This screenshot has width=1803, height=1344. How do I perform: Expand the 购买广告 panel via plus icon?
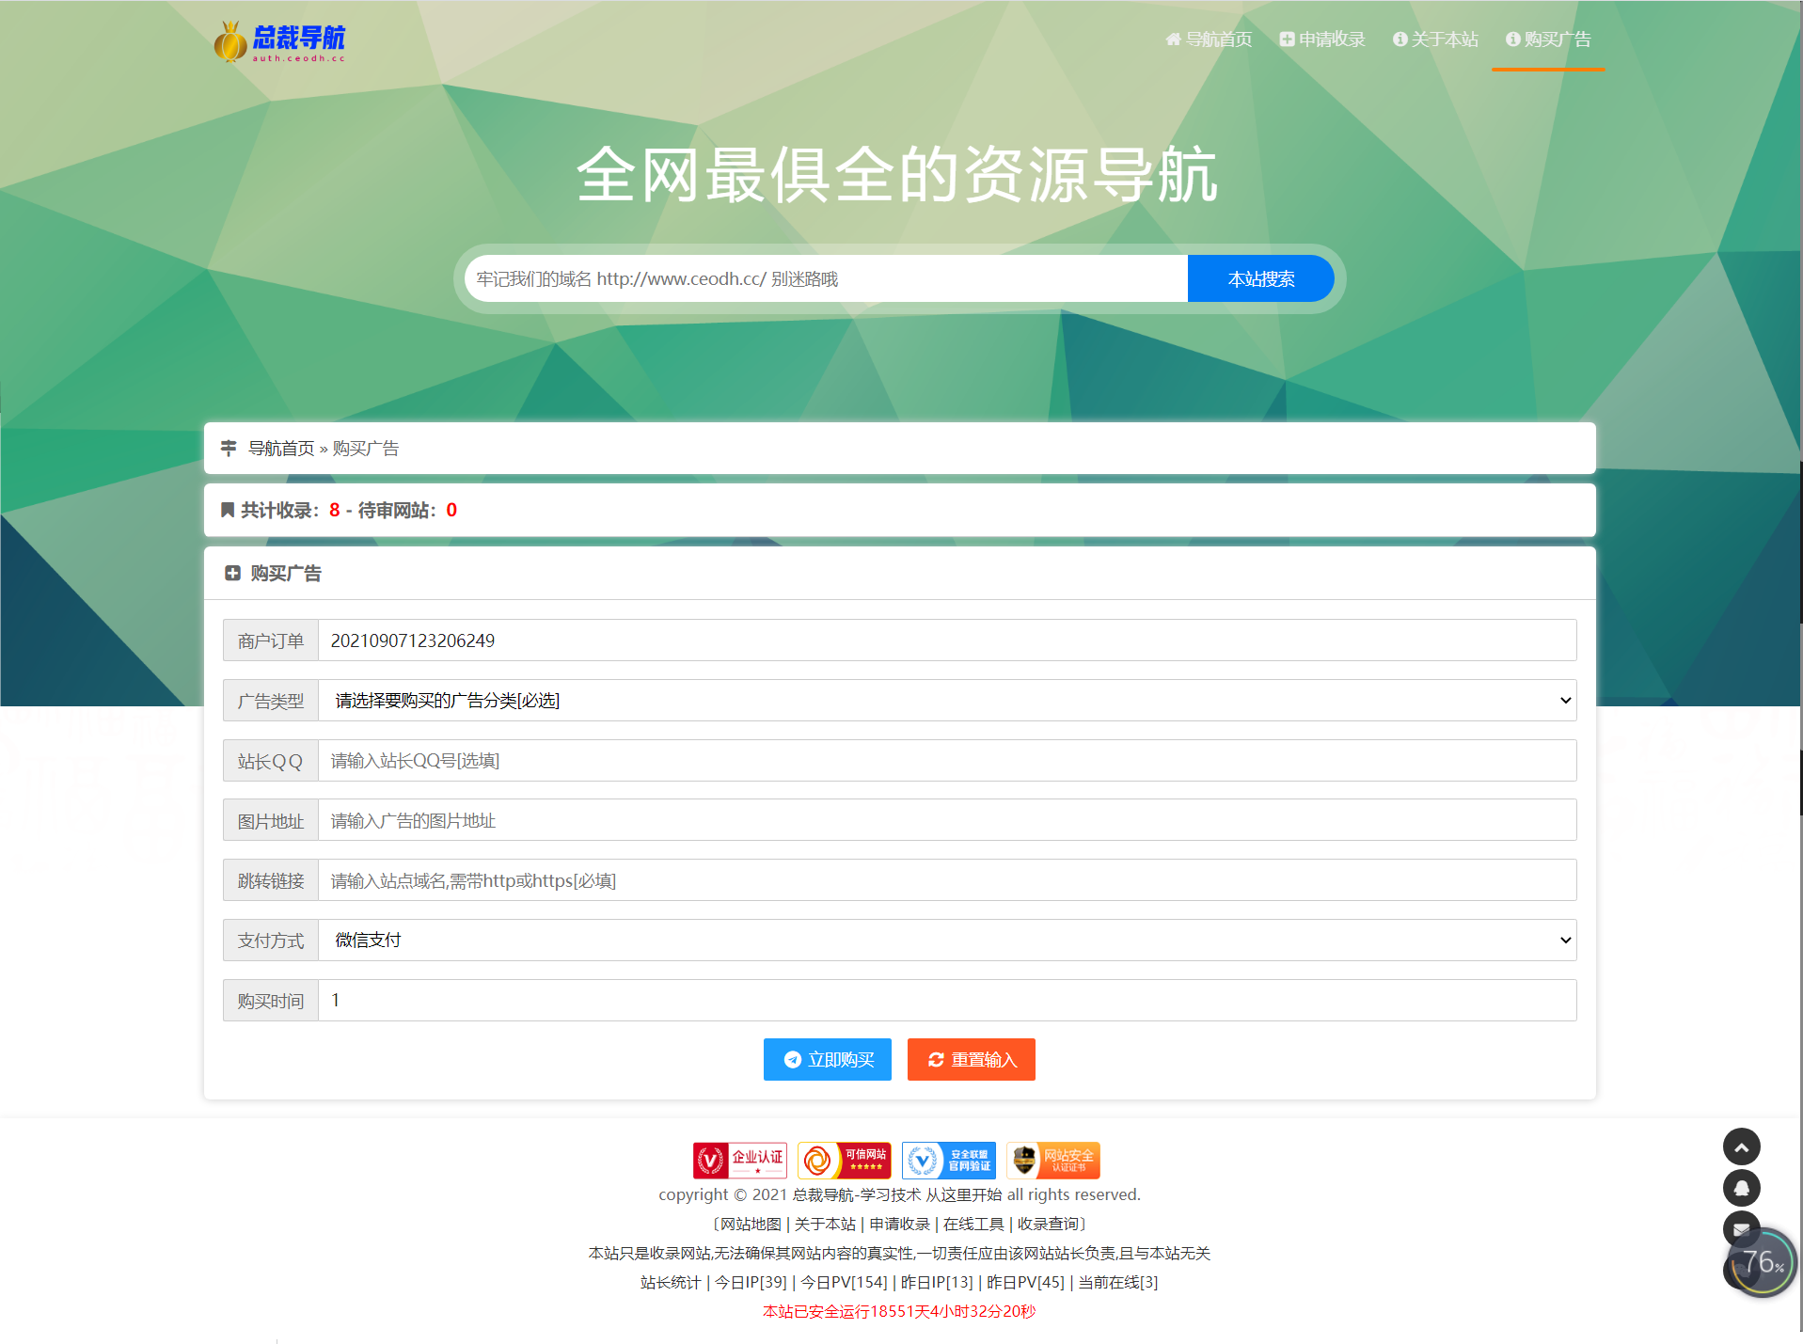click(x=231, y=573)
